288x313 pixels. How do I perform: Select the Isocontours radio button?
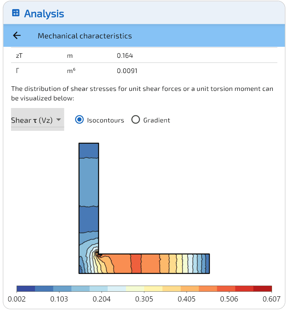(x=80, y=120)
